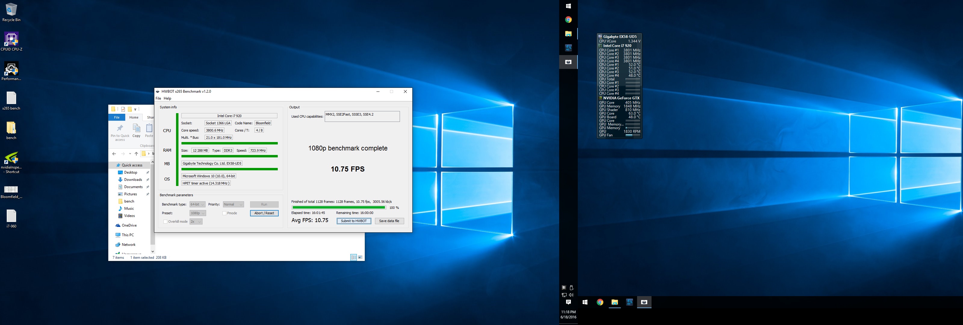Click the greyed Run button
The width and height of the screenshot is (963, 325).
point(264,205)
